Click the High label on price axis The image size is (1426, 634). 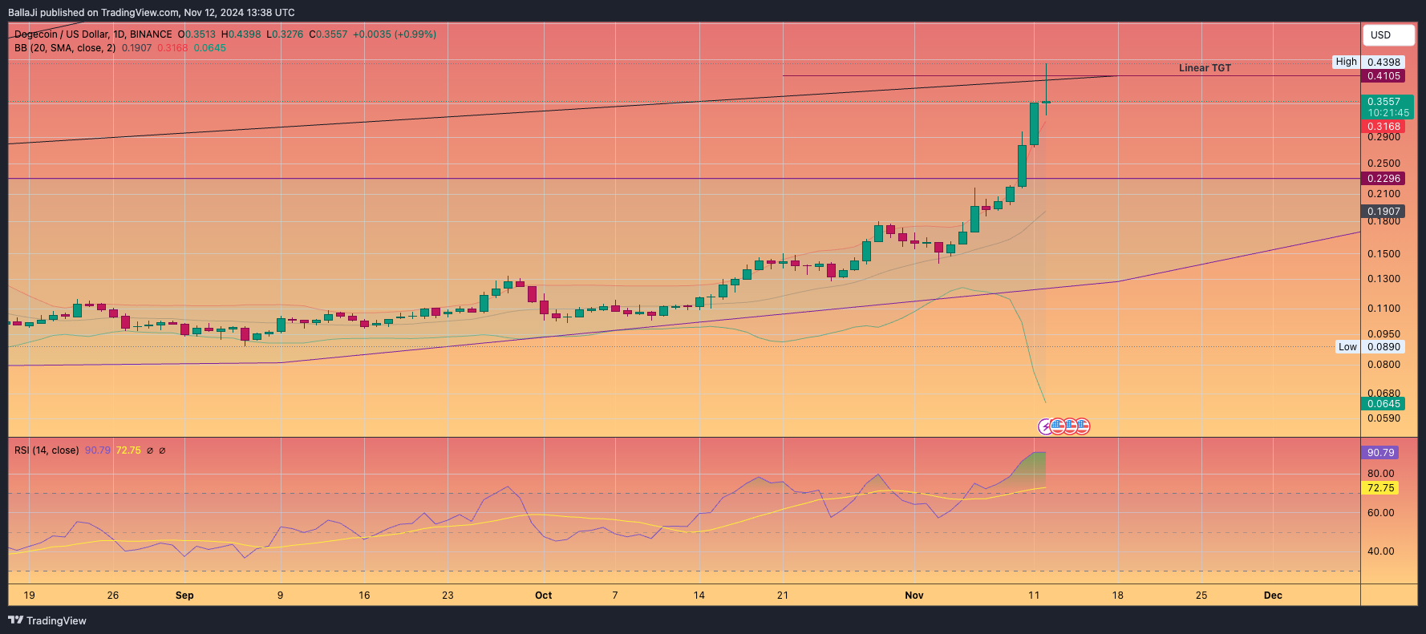(x=1346, y=62)
